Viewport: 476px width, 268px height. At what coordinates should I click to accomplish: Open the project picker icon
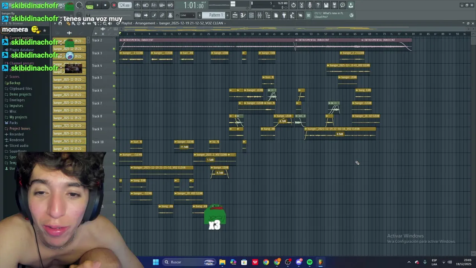[x=276, y=15]
